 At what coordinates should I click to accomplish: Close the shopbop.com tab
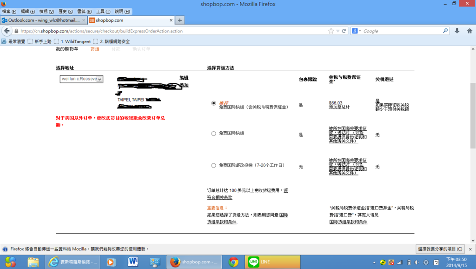pyautogui.click(x=171, y=20)
